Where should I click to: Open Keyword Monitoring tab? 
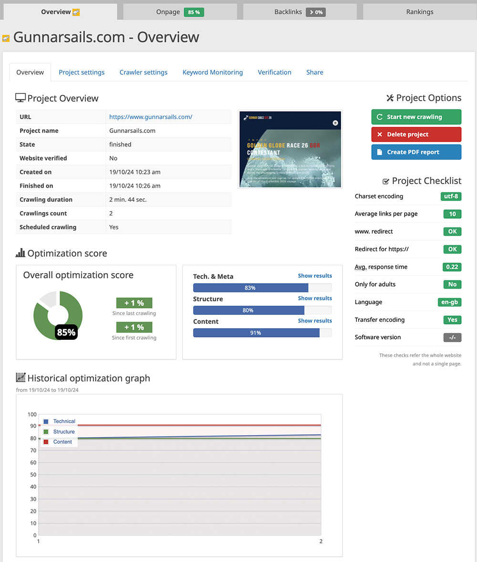[x=213, y=72]
